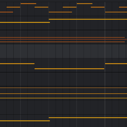The height and width of the screenshot is (127, 127).
Task: Select the lower yellow note in second track
Action: [x=25, y=22]
